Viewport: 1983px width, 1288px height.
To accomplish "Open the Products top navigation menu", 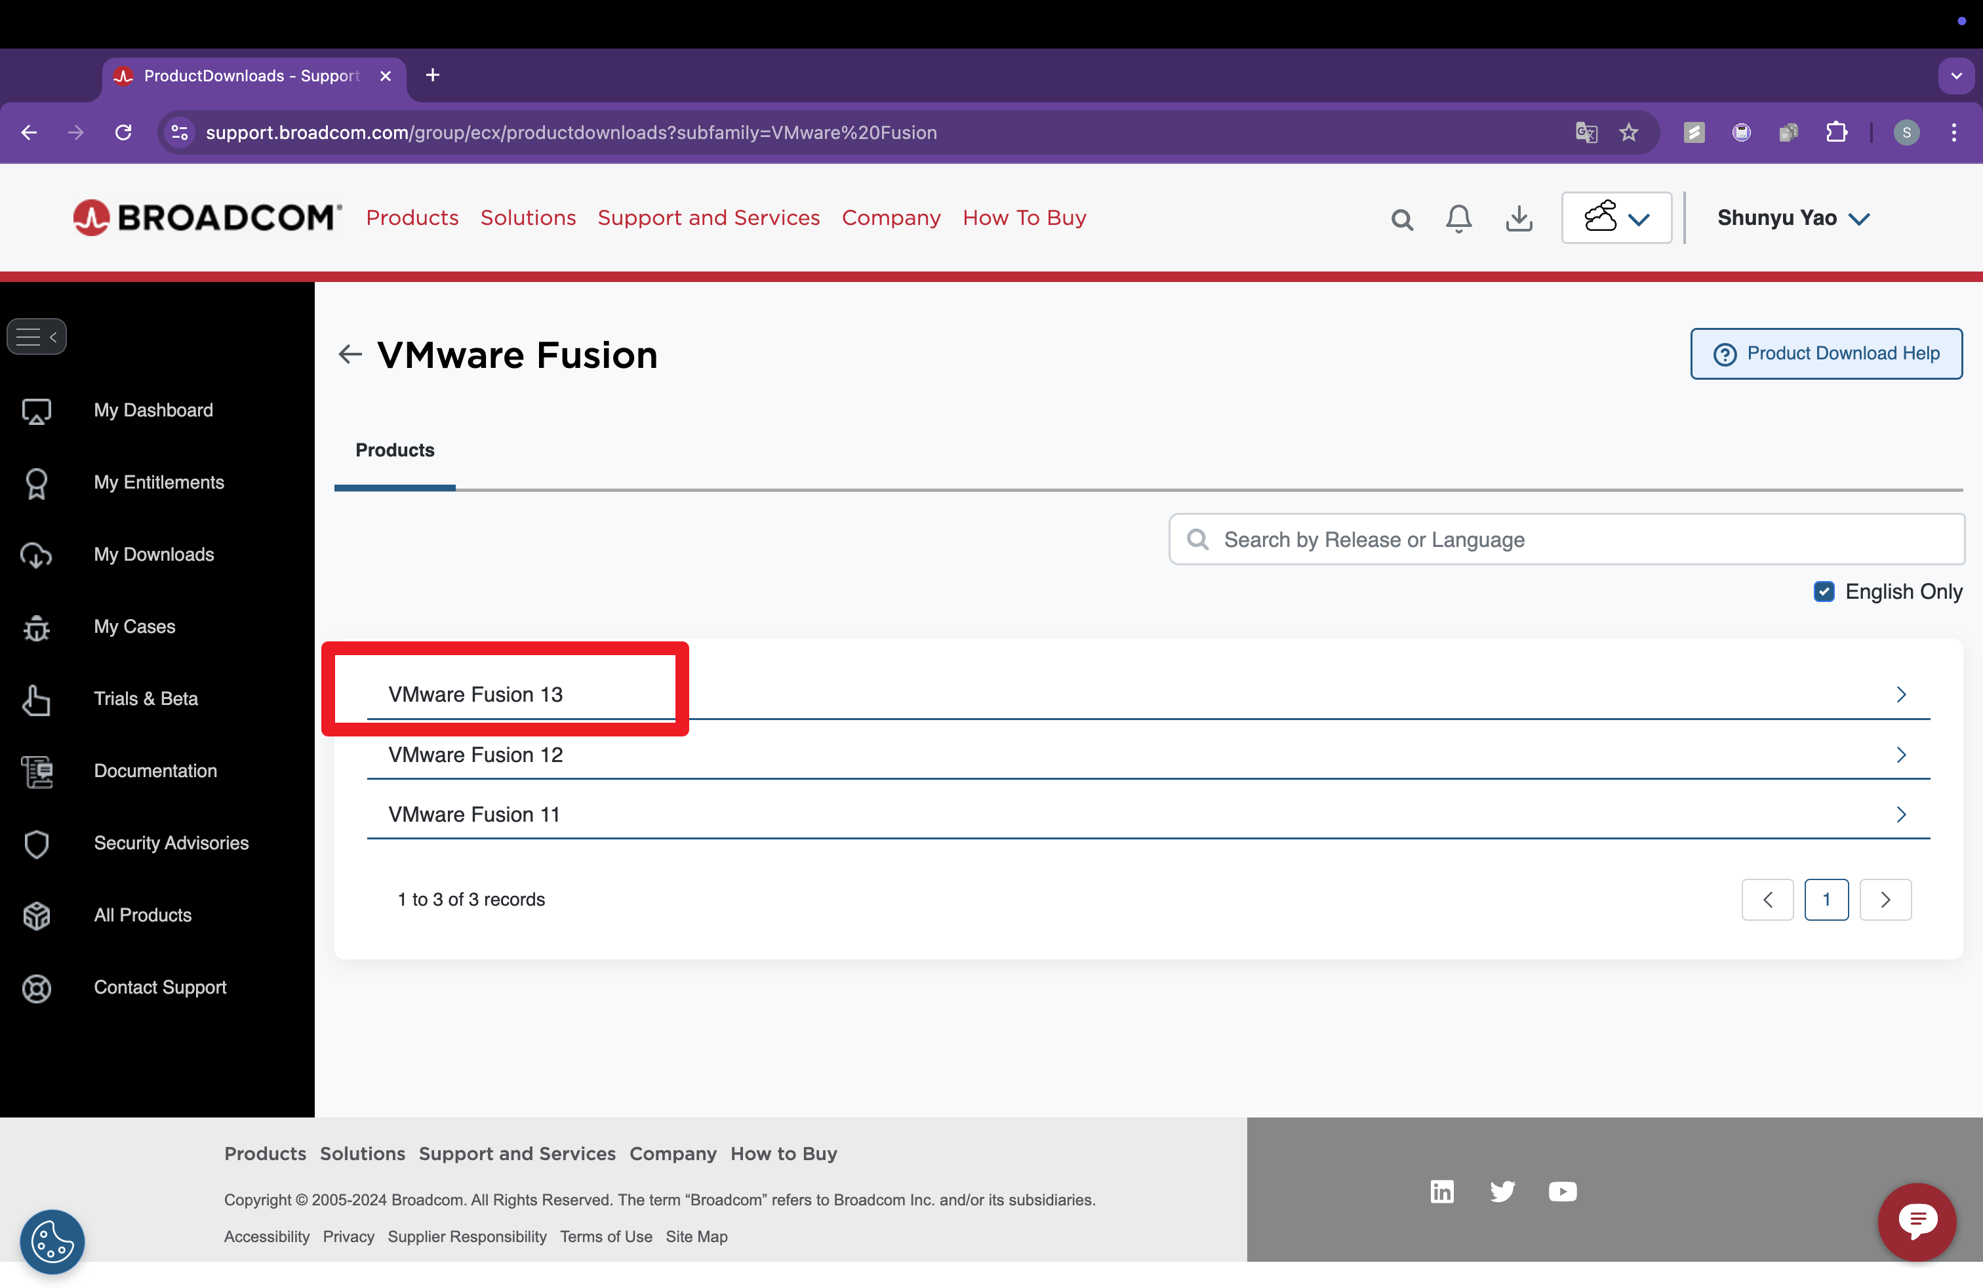I will pyautogui.click(x=412, y=218).
